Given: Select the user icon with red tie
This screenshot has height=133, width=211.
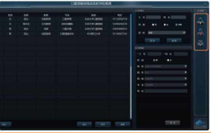Looking at the screenshot, I should [x=200, y=32].
